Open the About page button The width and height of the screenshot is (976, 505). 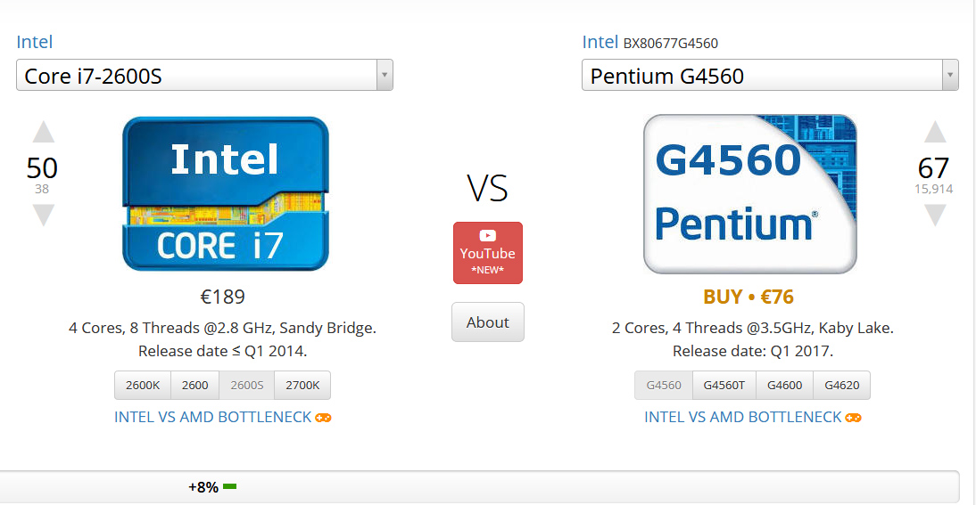click(x=488, y=322)
